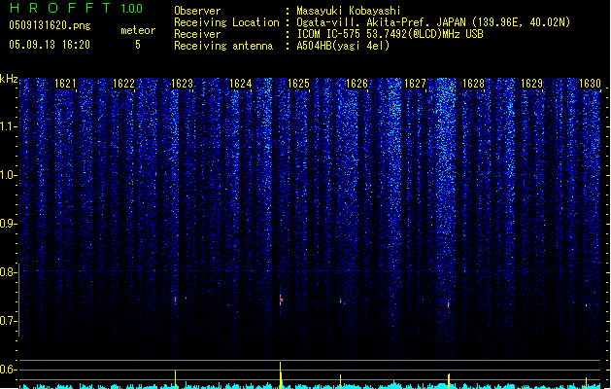Click the Observer label
This screenshot has width=611, height=389.
tap(197, 11)
